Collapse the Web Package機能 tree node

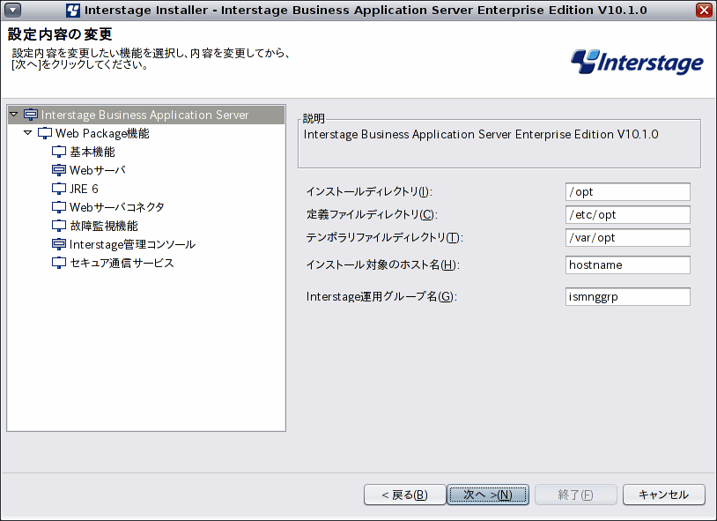point(28,133)
